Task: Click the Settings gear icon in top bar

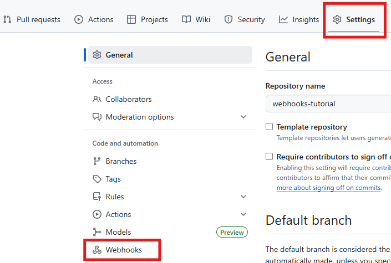Action: pos(337,19)
